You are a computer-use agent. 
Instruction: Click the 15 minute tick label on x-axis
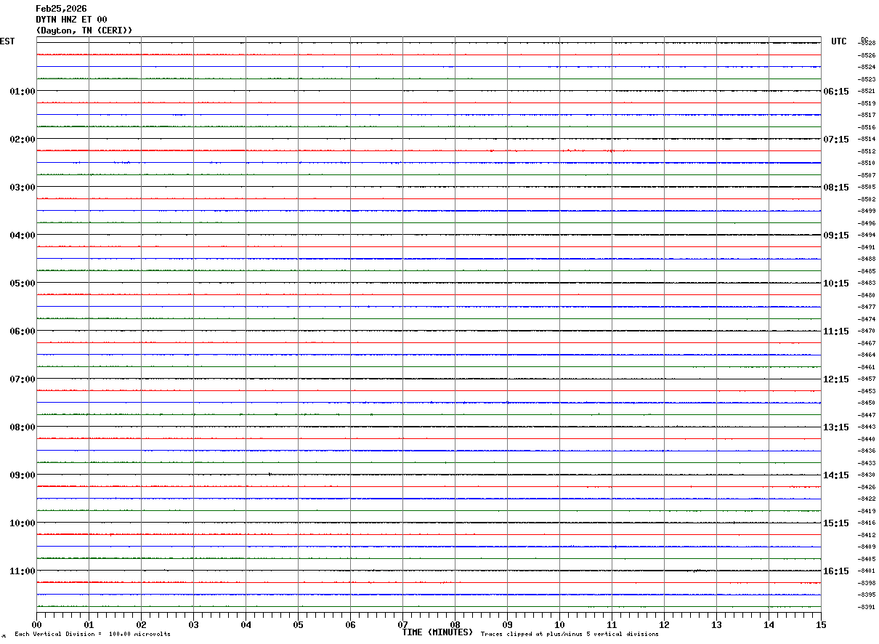820,624
